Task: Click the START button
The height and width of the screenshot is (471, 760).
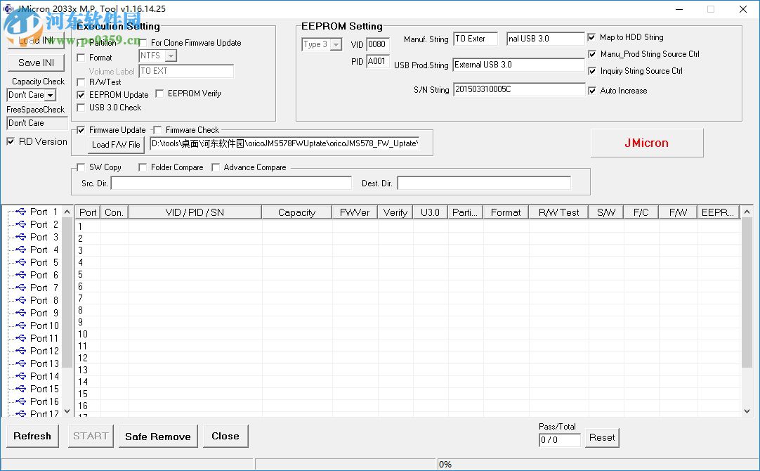Action: click(91, 436)
